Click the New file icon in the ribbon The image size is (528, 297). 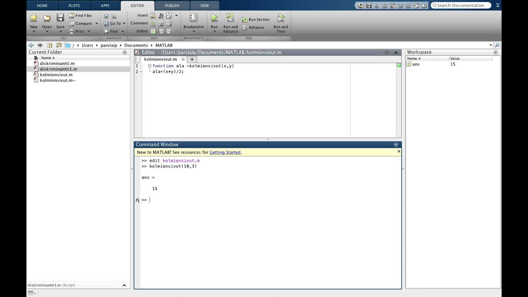point(34,18)
